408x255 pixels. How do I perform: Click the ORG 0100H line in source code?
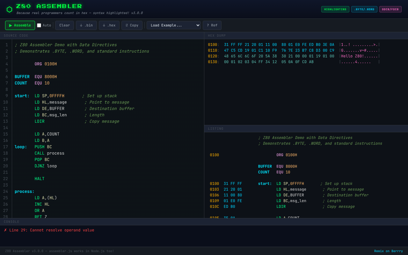click(46, 64)
